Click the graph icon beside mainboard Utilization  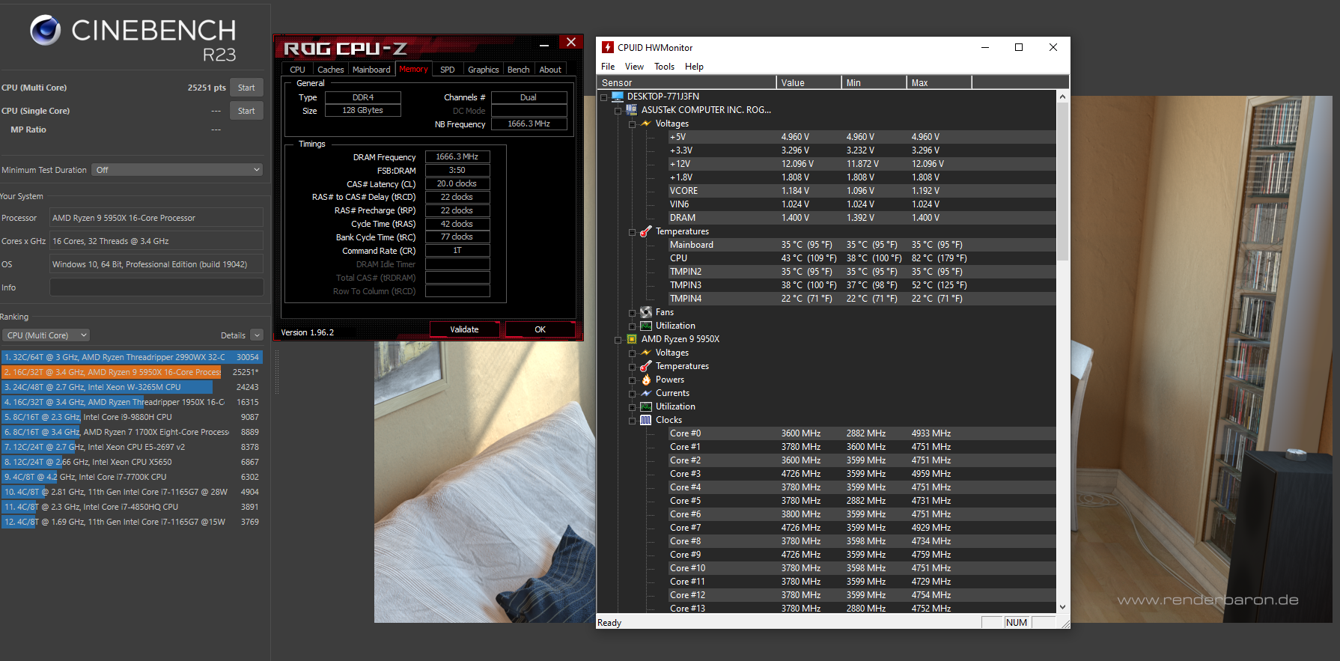coord(646,326)
